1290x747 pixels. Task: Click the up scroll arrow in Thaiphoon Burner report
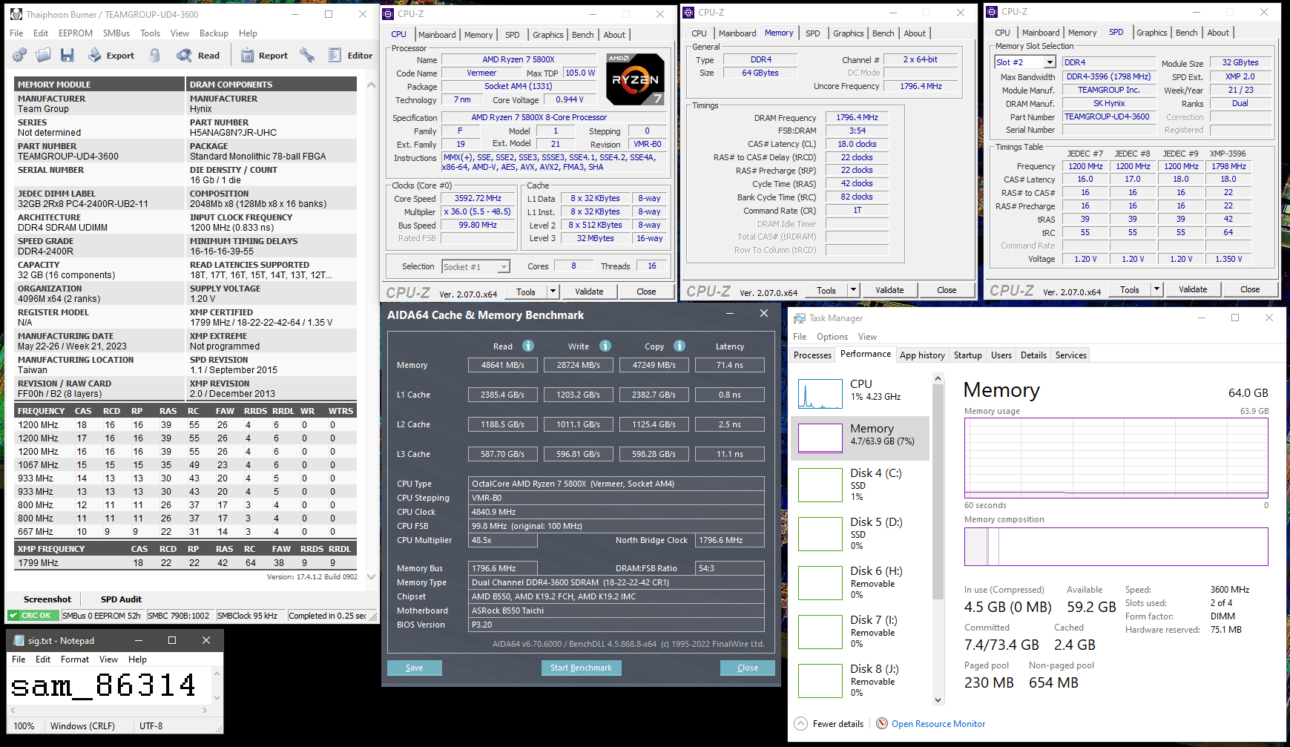pyautogui.click(x=370, y=85)
